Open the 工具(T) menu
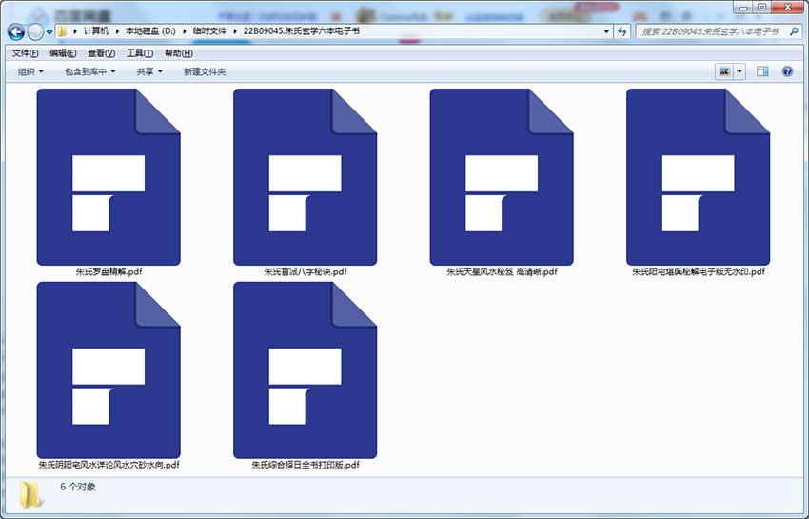The width and height of the screenshot is (809, 519). point(140,53)
